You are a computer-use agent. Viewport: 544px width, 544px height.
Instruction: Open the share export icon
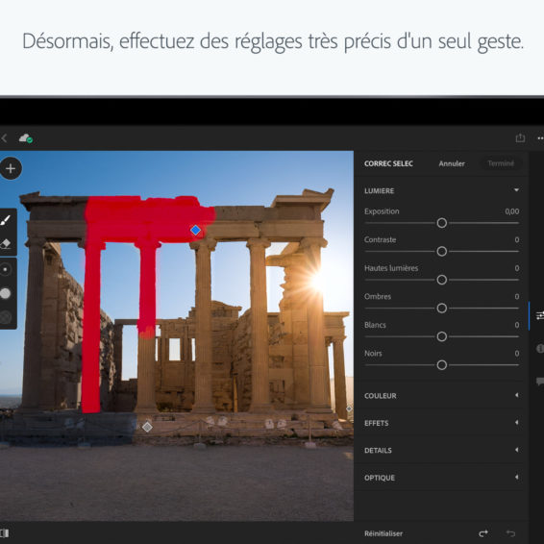520,137
